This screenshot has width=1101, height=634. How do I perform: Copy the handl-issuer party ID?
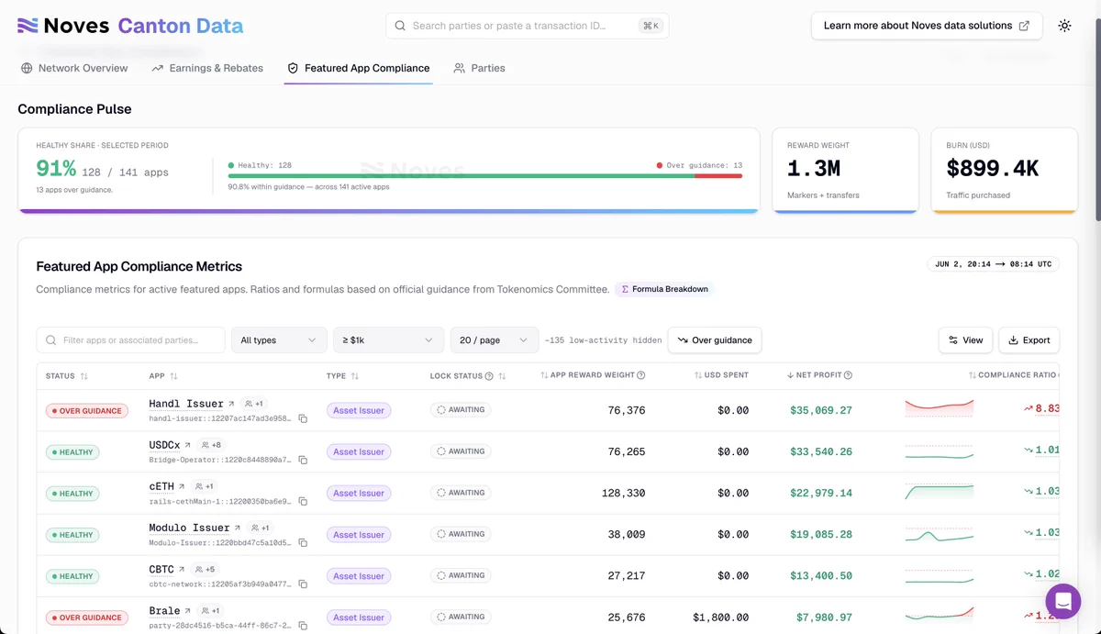pyautogui.click(x=303, y=418)
